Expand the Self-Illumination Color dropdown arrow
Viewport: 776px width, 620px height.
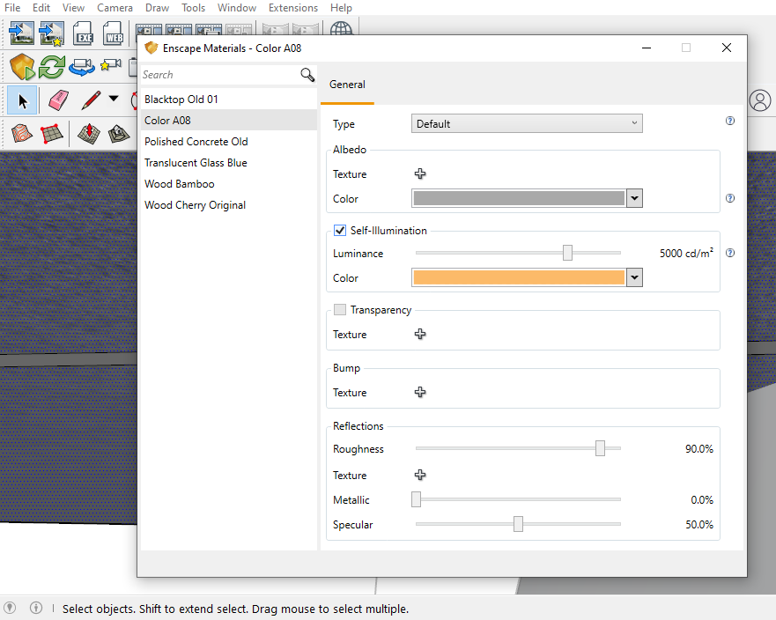point(634,277)
